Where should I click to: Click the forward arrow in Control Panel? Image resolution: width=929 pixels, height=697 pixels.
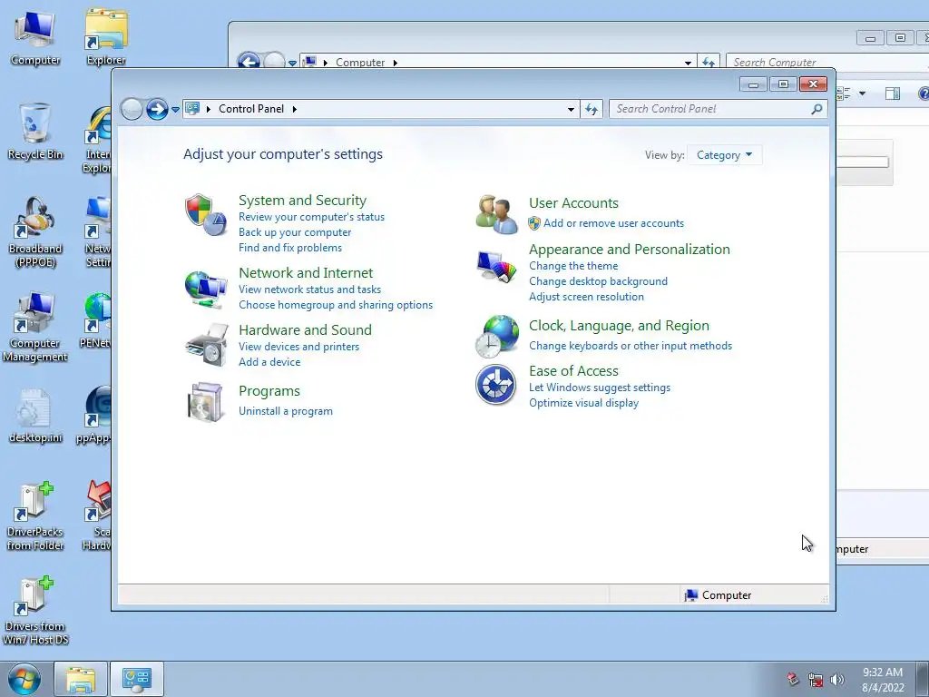pos(157,109)
